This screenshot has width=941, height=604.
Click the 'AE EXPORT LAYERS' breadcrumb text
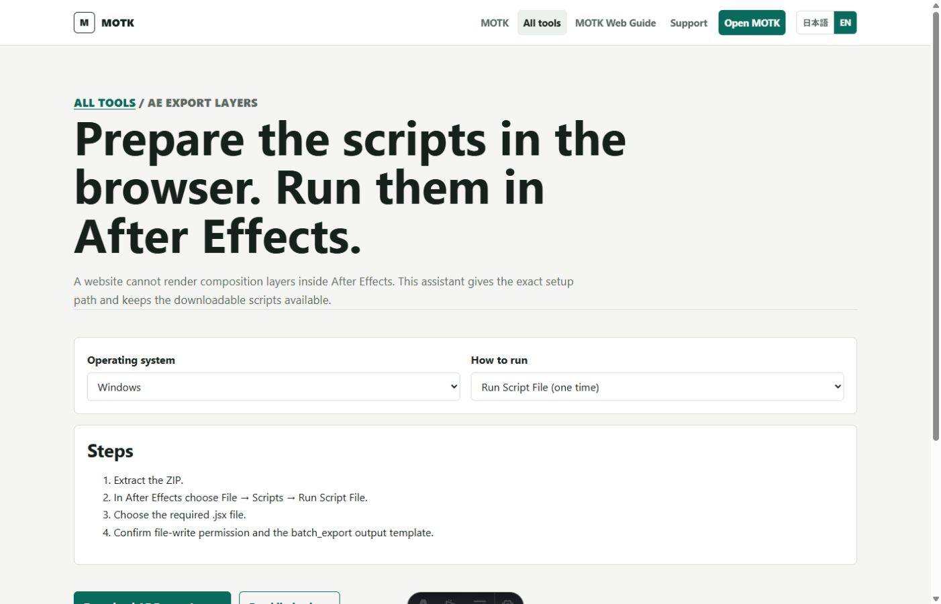coord(203,103)
